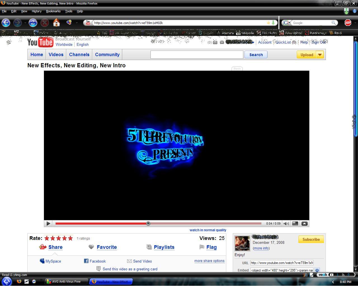Share the video to Facebook
Viewport: 358px width, 286px height.
click(95, 261)
